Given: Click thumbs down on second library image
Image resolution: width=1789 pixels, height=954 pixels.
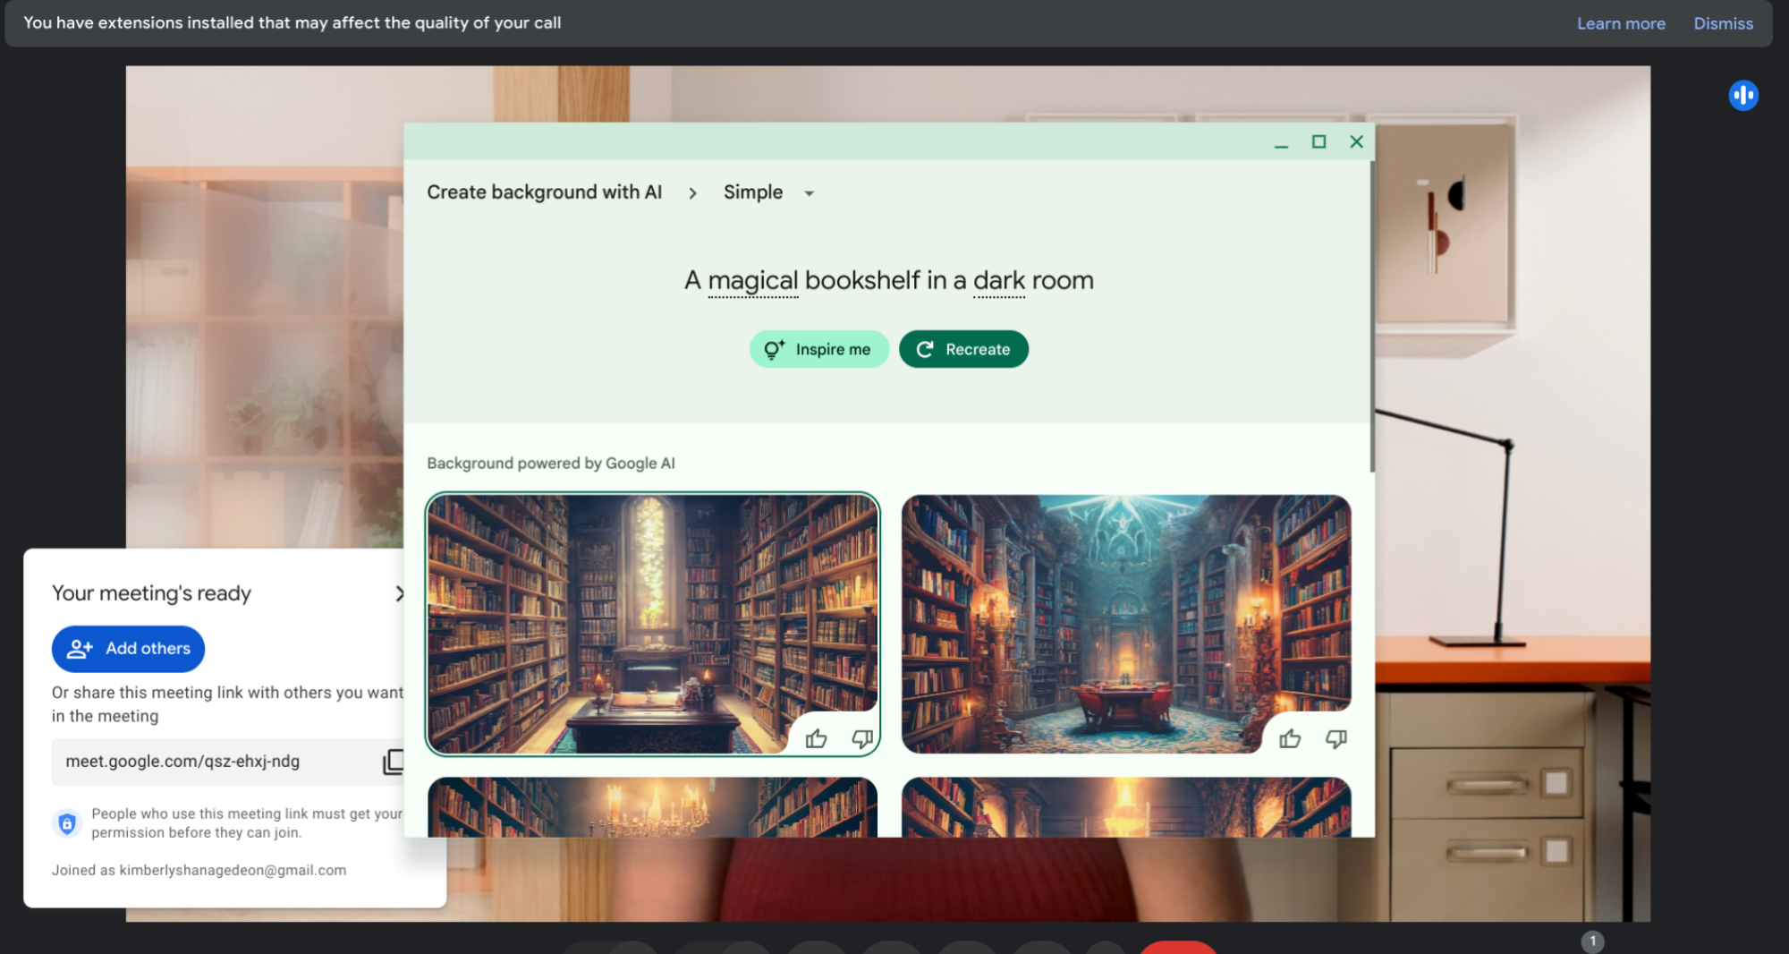Looking at the screenshot, I should tap(1336, 738).
